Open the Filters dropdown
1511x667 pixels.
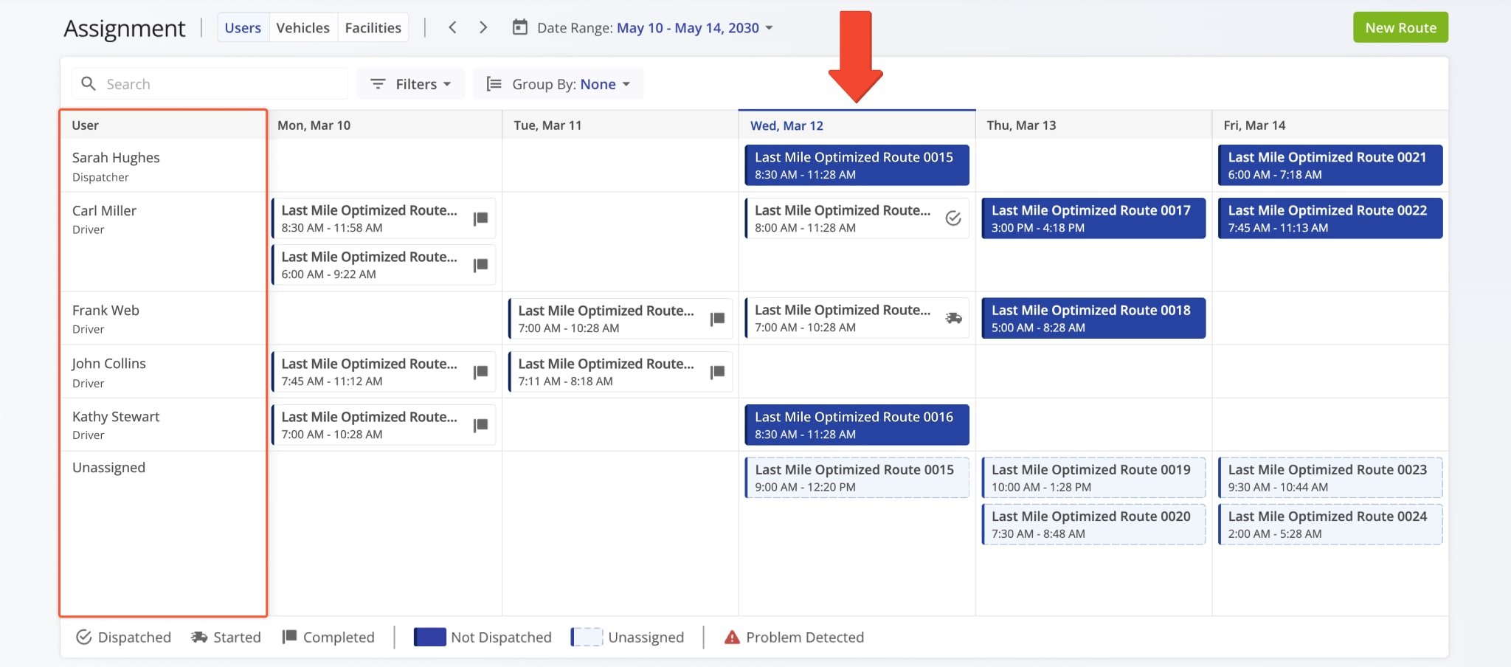(410, 84)
